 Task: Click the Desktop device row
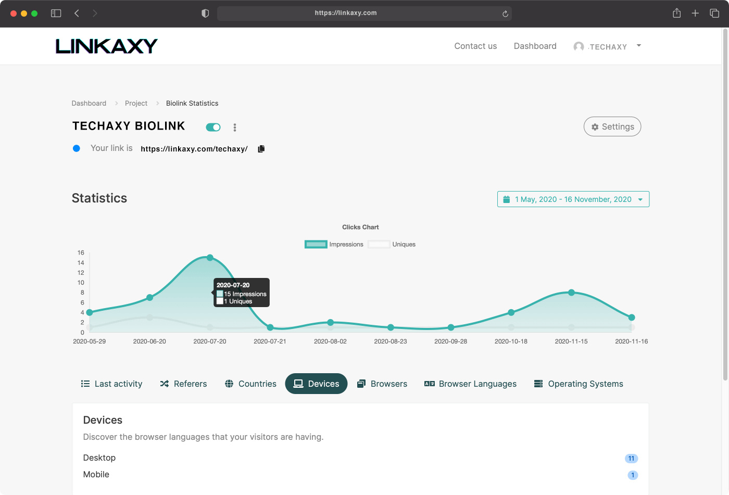[360, 458]
